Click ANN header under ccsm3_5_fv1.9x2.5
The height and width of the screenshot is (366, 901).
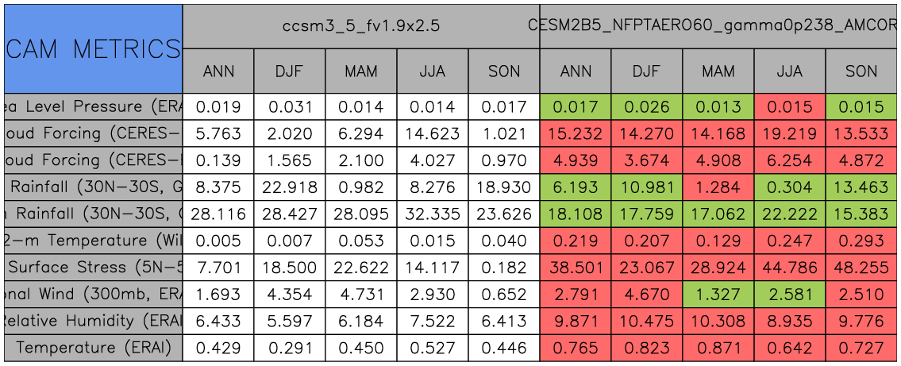(218, 71)
